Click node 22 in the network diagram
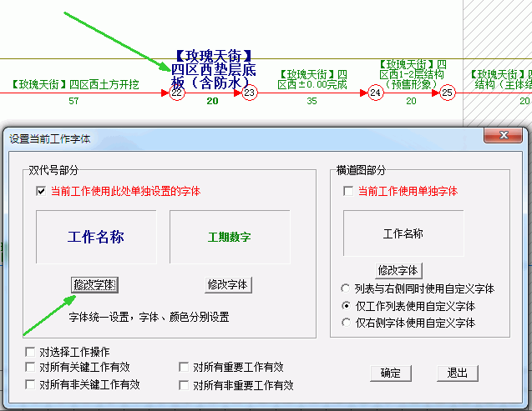This screenshot has height=411, width=532. point(177,93)
